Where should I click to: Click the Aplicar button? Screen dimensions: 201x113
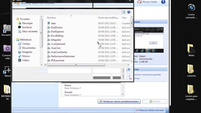(x=155, y=101)
